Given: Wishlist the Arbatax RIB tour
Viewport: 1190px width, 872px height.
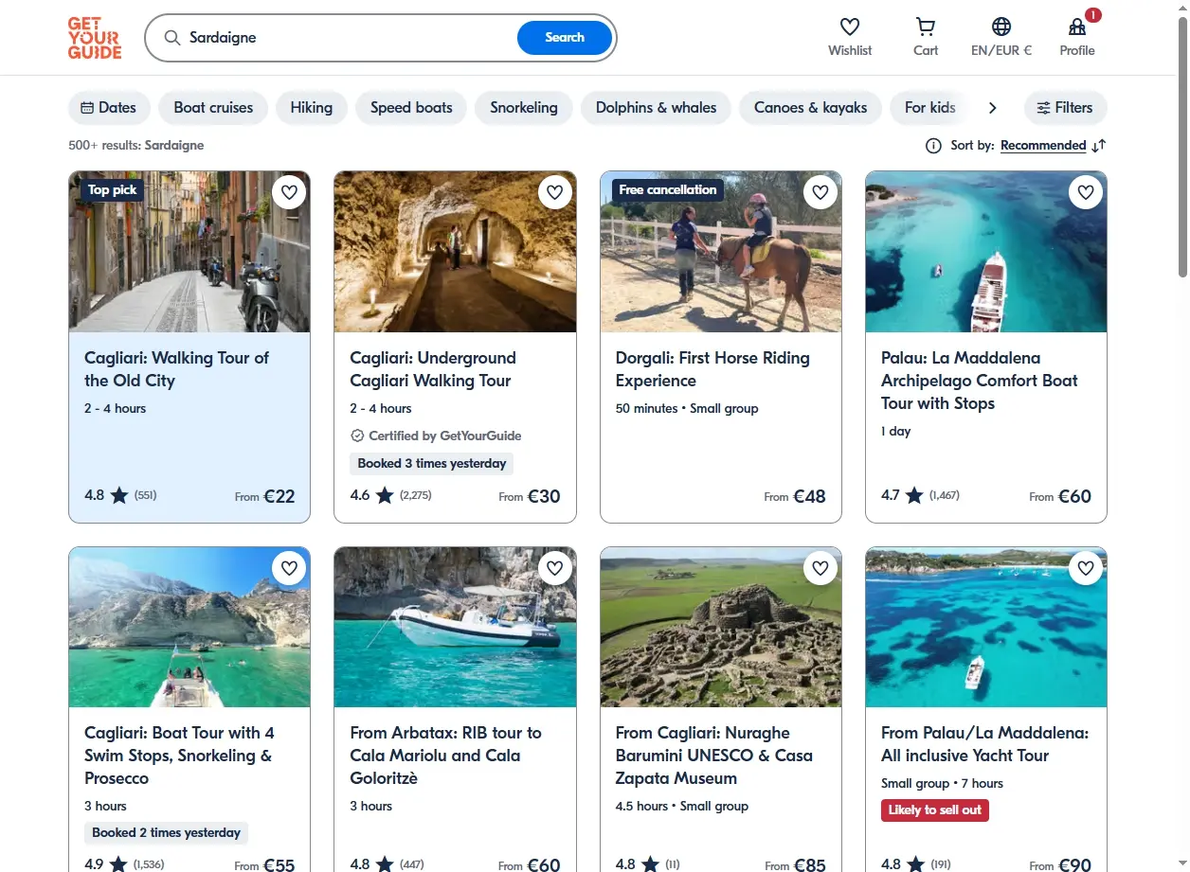Looking at the screenshot, I should click(555, 568).
